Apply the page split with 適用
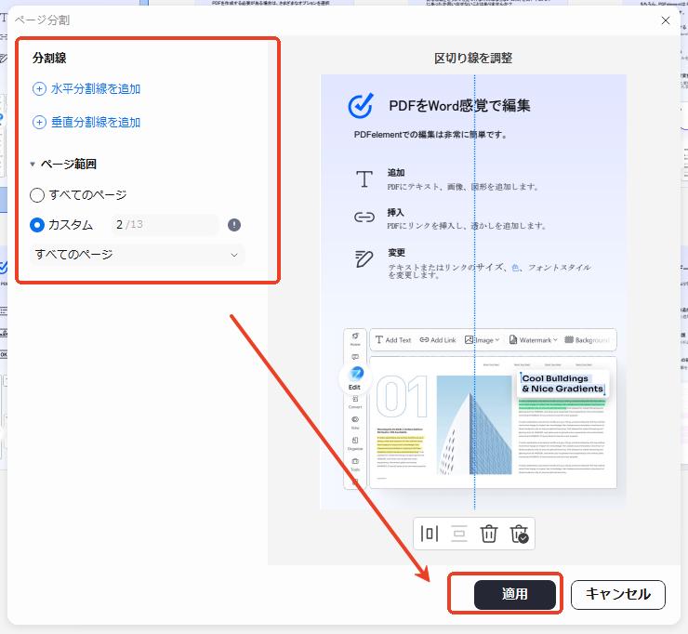 pos(515,595)
